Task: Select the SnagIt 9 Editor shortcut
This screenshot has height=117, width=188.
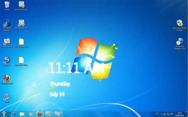Action: (7, 43)
